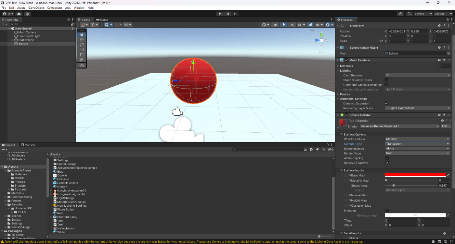This screenshot has width=455, height=244.
Task: Select the Move tool in scene overlay
Action: (82, 40)
